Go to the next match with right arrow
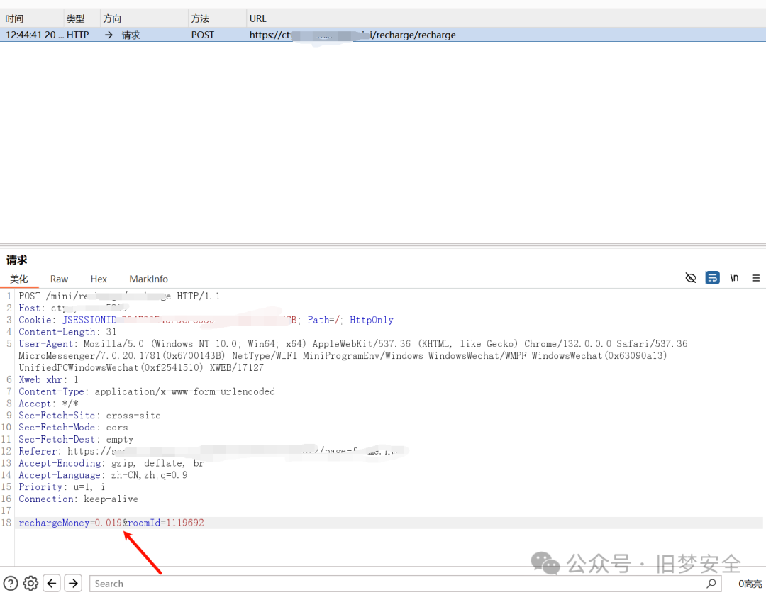This screenshot has height=595, width=766. (x=73, y=583)
